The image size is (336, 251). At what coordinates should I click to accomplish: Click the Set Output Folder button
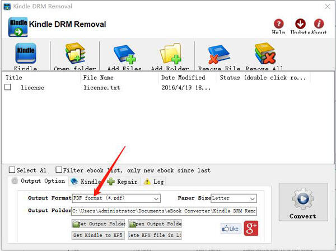click(x=98, y=224)
